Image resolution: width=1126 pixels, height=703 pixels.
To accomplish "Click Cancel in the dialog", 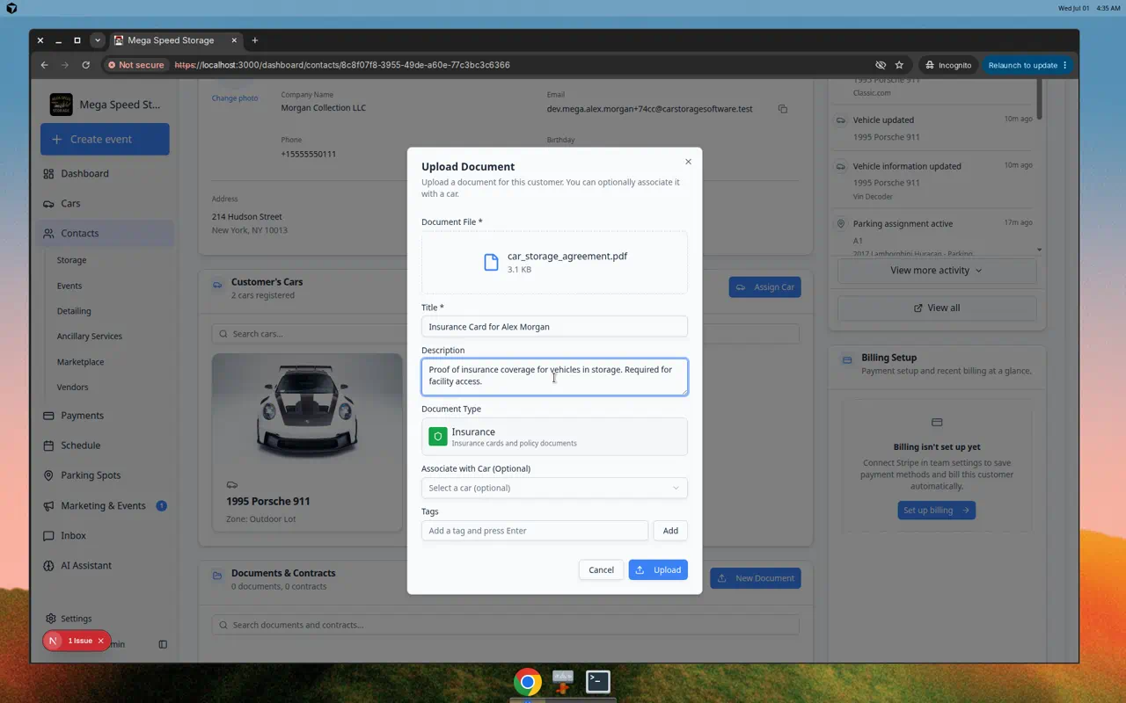I will (x=601, y=569).
